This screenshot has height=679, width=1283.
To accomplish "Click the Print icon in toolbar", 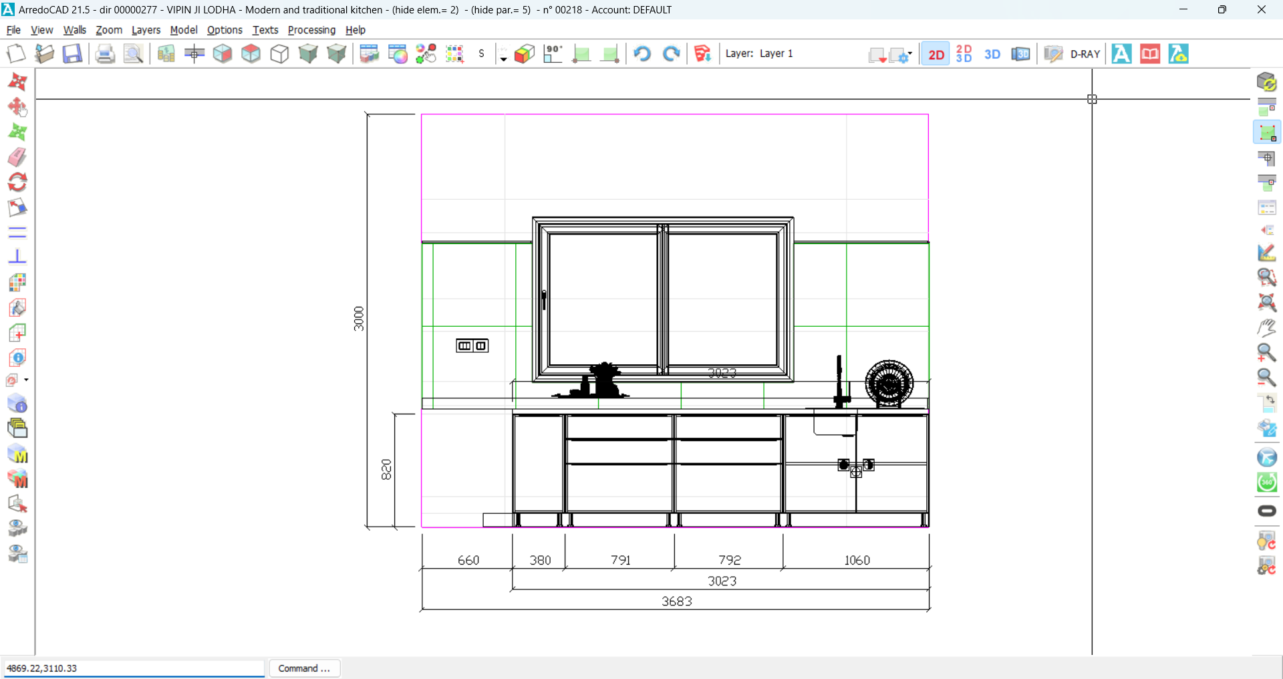I will pos(104,53).
